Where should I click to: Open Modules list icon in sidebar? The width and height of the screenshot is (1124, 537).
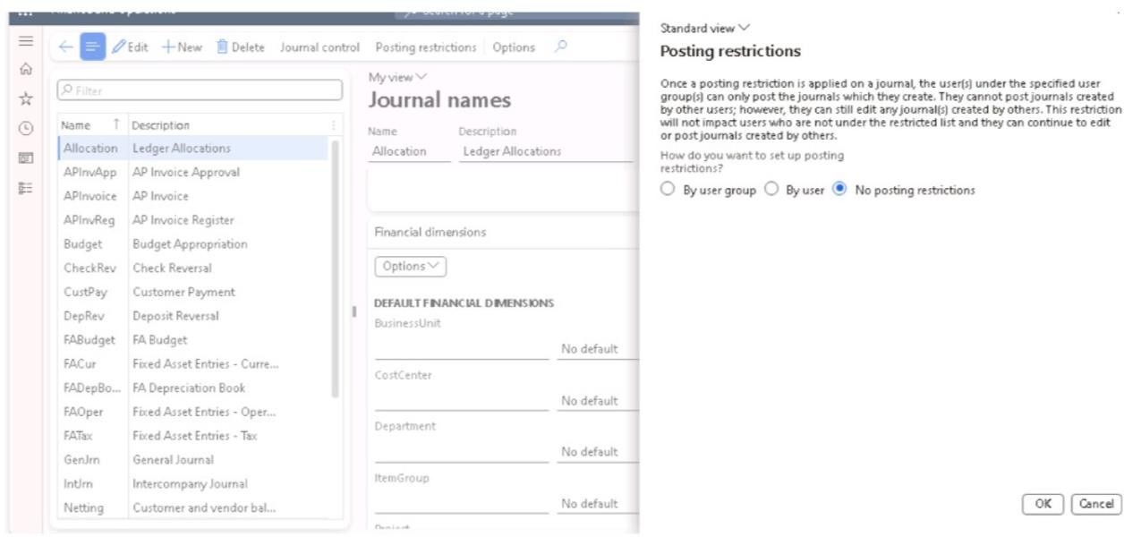click(26, 187)
